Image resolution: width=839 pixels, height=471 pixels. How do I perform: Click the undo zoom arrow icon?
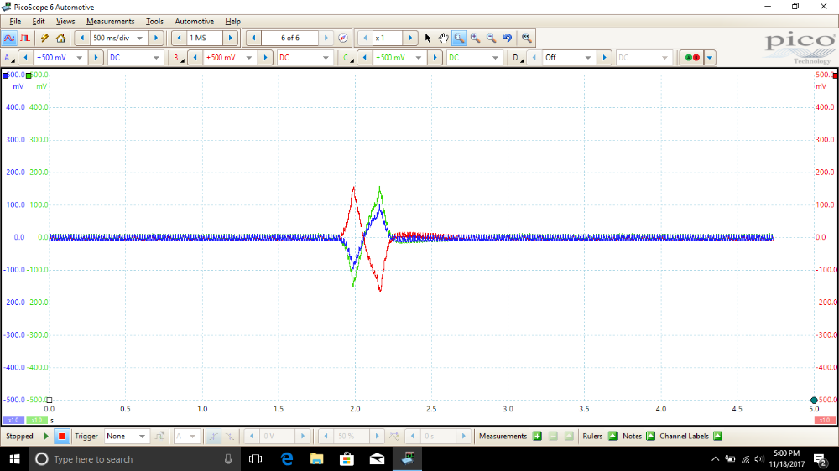(x=507, y=38)
